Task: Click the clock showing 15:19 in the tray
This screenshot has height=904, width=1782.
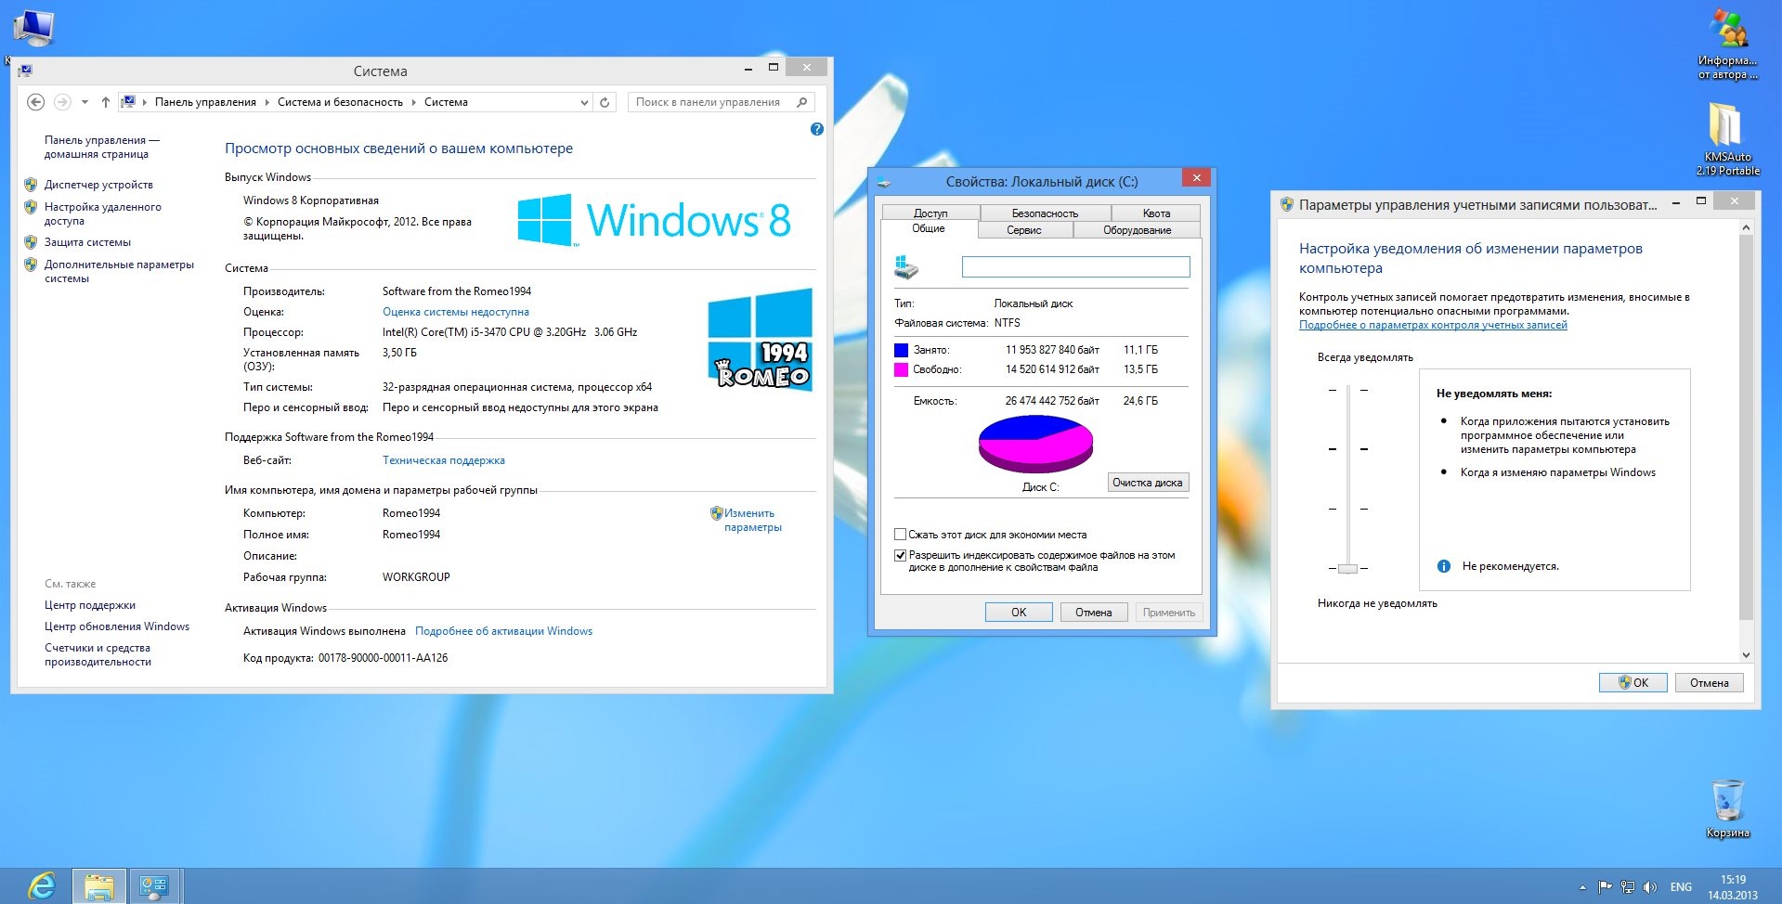Action: pos(1733,880)
